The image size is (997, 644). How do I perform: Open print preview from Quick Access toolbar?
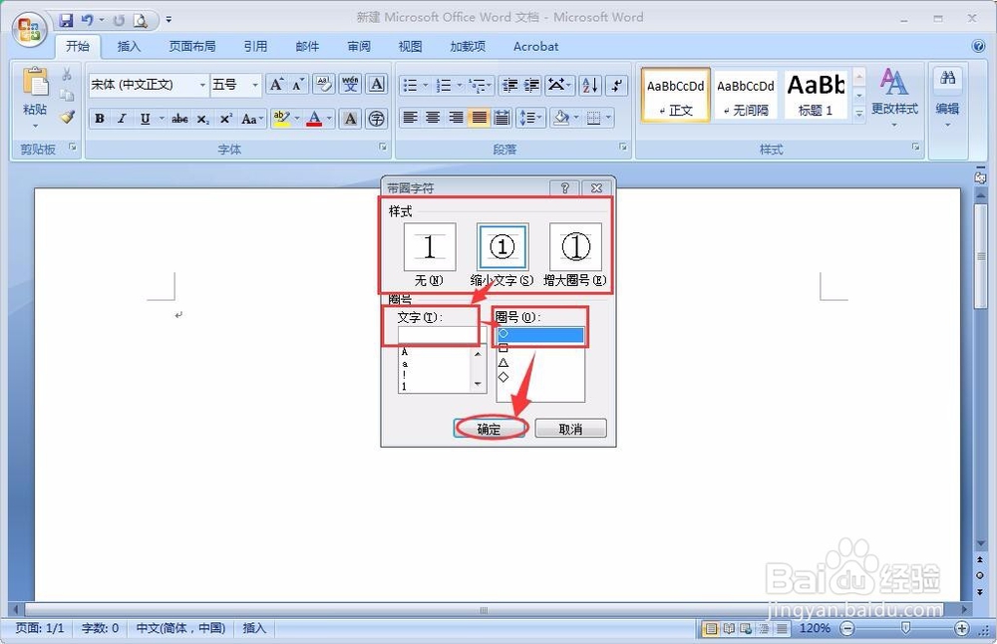point(140,20)
